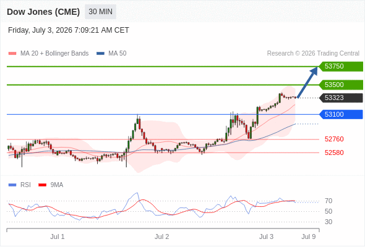Viewport: 365px width, 247px height.
Task: Click the red 52580 support level label
Action: pyautogui.click(x=334, y=153)
